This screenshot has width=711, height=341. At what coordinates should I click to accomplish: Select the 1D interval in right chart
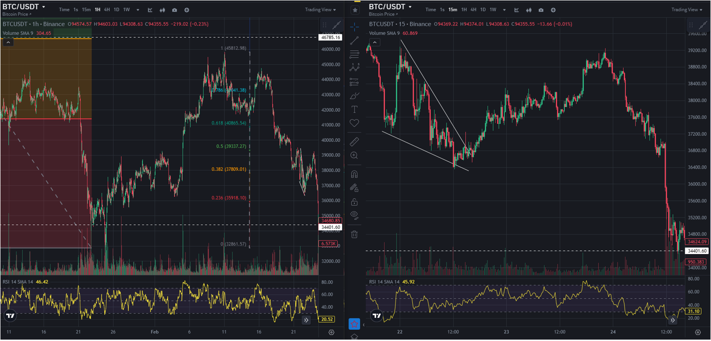[483, 9]
